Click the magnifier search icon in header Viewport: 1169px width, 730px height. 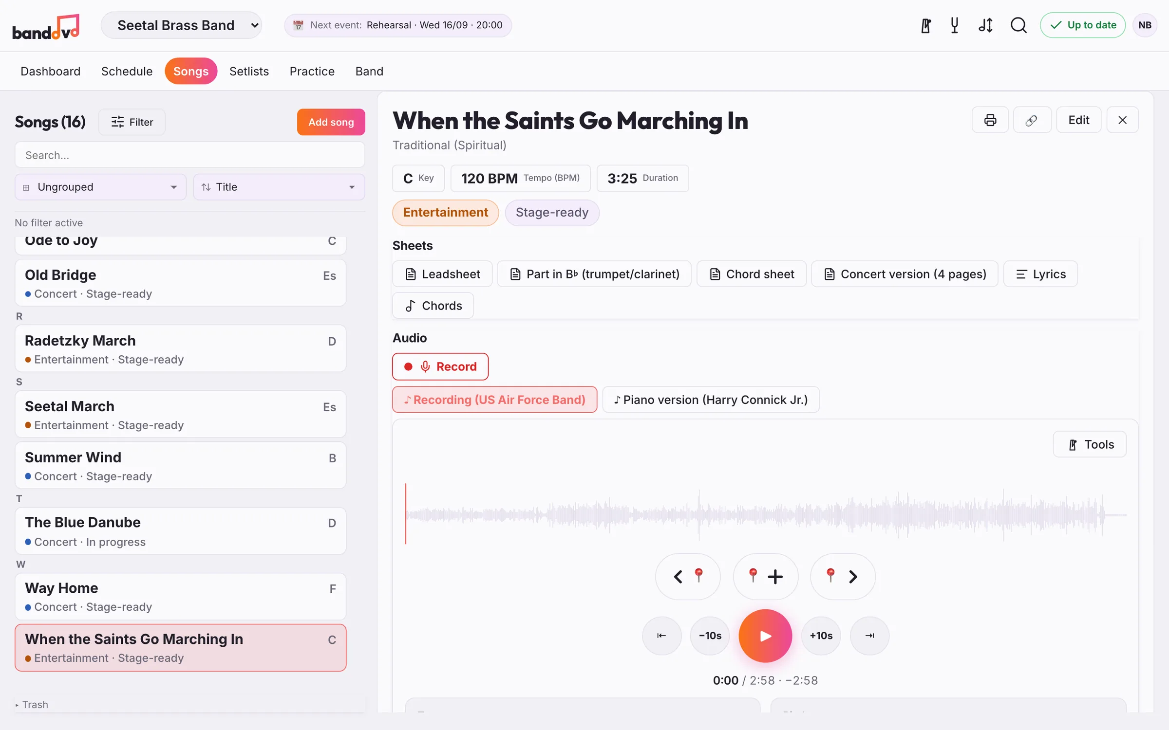tap(1018, 25)
